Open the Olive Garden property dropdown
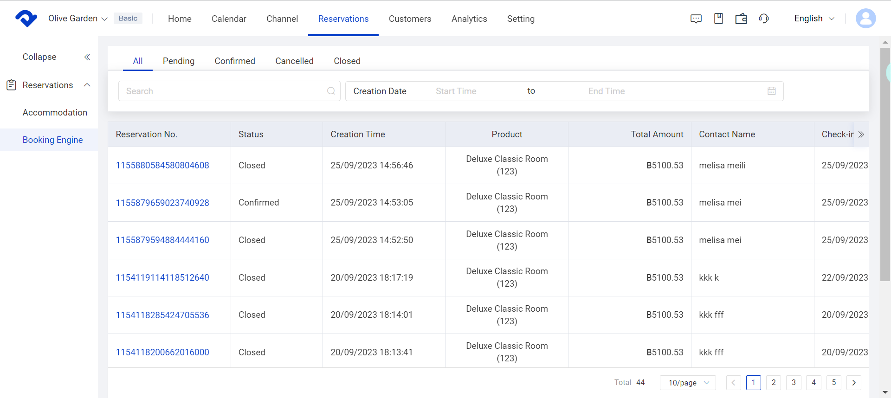This screenshot has width=891, height=398. (77, 19)
